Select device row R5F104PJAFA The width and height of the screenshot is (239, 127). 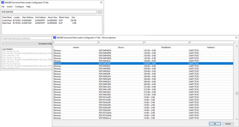click(x=143, y=61)
